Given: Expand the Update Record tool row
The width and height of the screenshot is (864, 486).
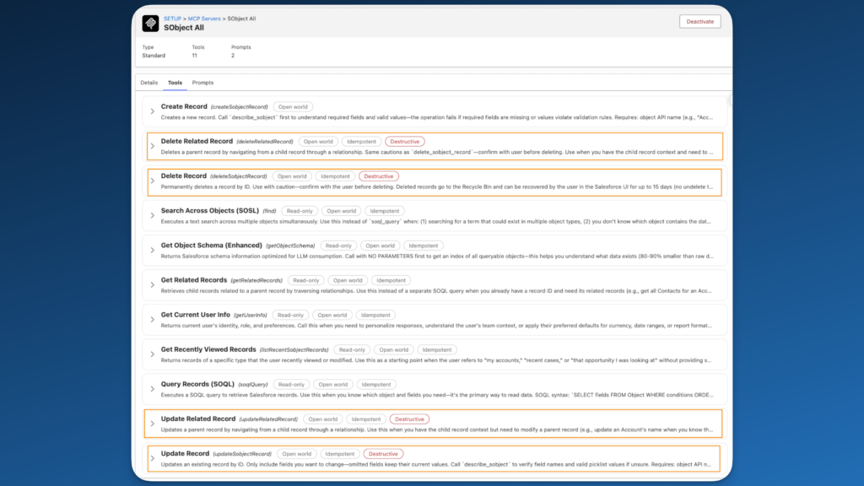Looking at the screenshot, I should [x=153, y=458].
